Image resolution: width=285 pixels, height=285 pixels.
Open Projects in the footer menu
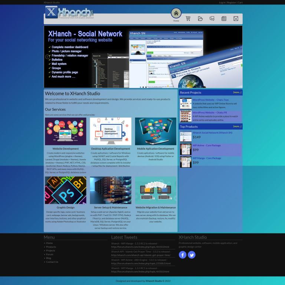(50, 250)
